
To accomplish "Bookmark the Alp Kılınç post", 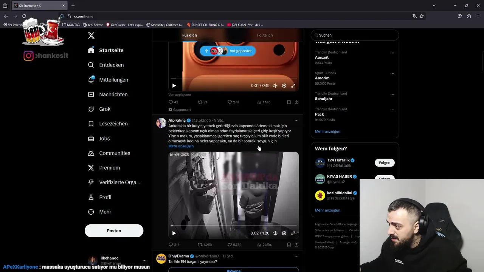I will click(x=289, y=245).
